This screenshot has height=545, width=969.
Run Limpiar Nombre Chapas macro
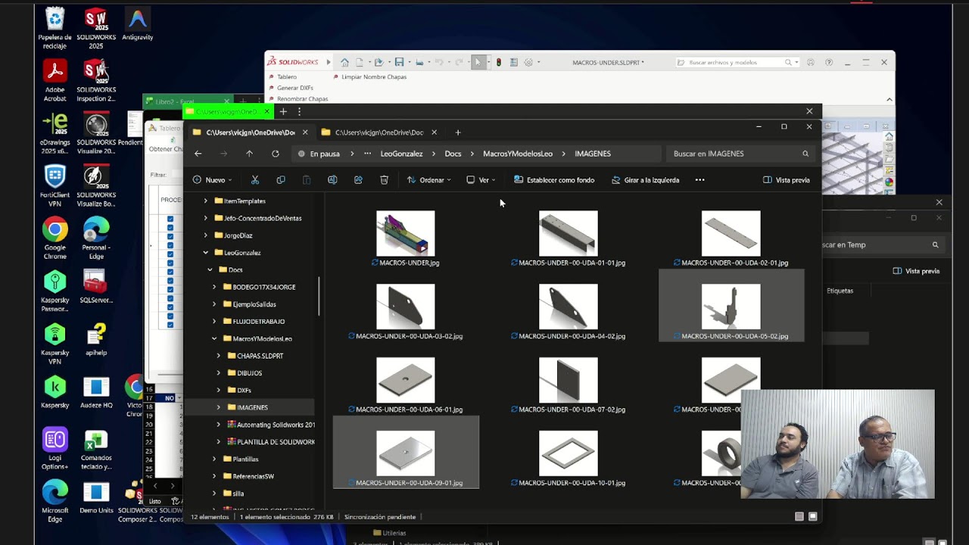click(369, 76)
